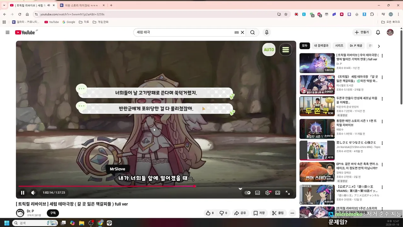Open 두쫀쿠 만들다 안성재 video title
The height and width of the screenshot is (227, 403).
pyautogui.click(x=357, y=100)
